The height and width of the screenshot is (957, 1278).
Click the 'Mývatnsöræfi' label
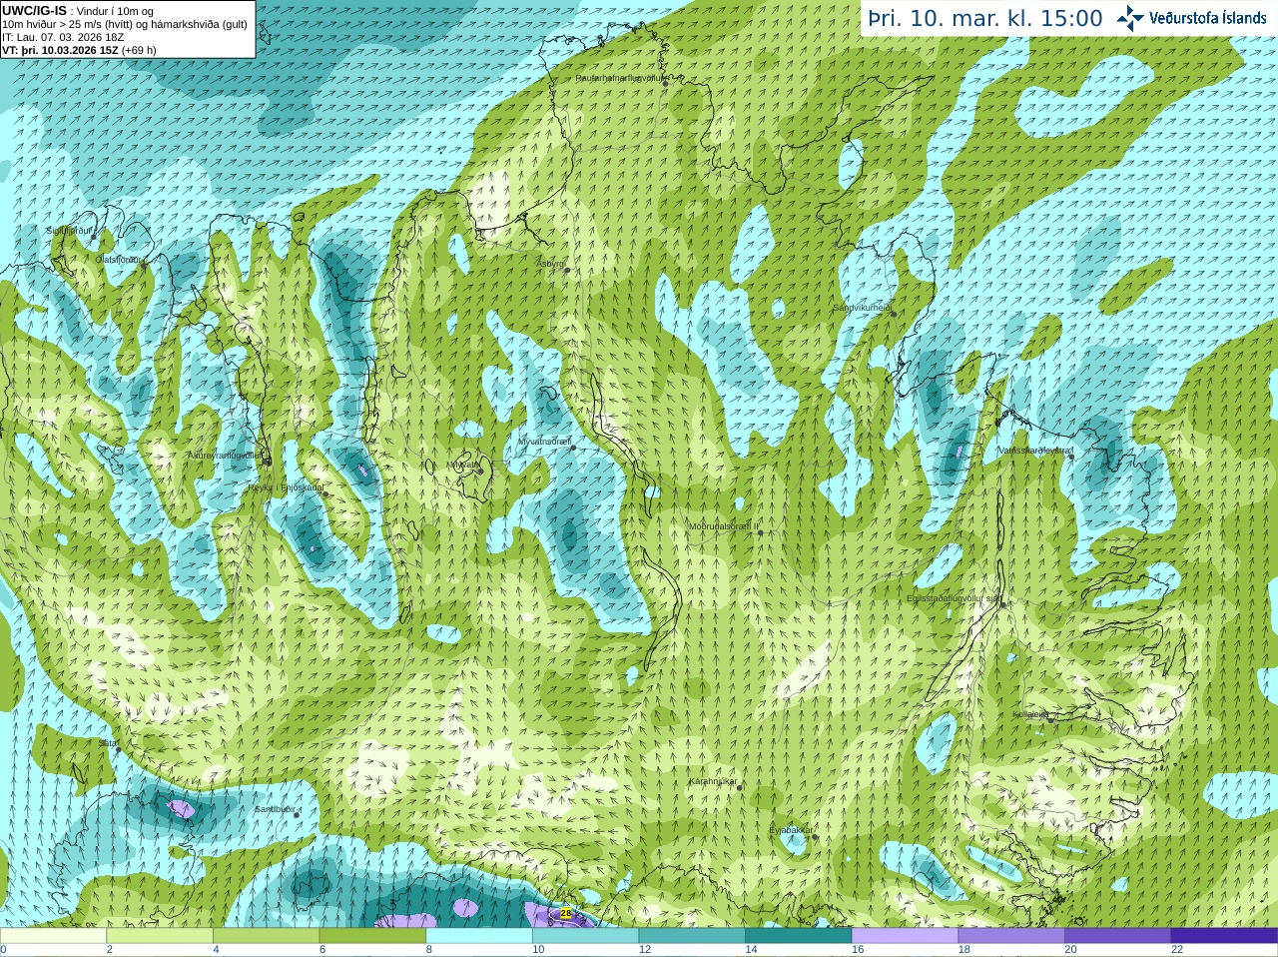tap(544, 442)
